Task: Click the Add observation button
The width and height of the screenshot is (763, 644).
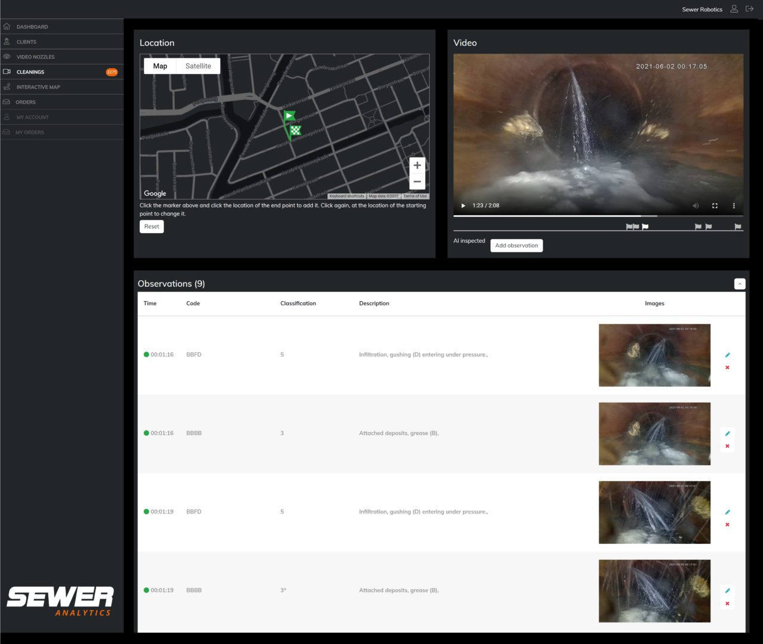Action: 516,246
